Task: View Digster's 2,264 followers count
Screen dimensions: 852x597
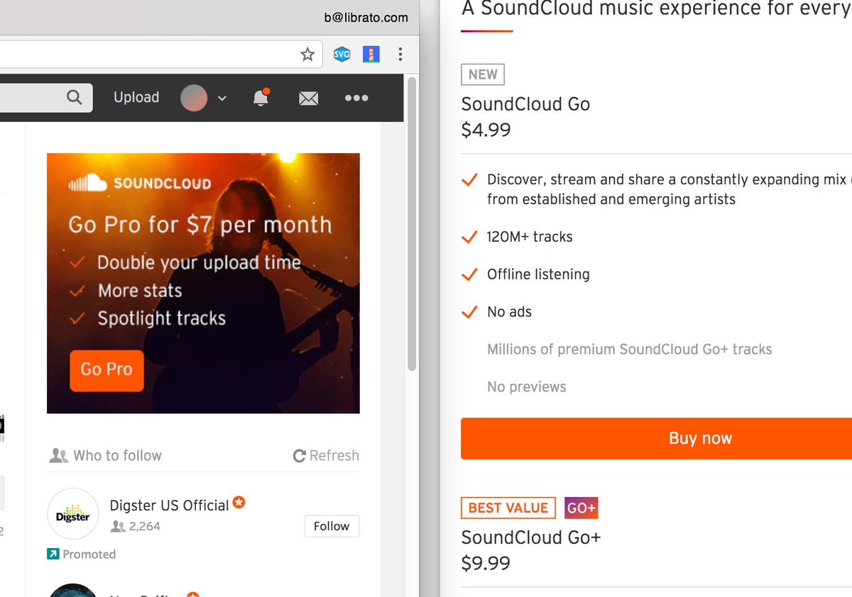Action: (136, 526)
